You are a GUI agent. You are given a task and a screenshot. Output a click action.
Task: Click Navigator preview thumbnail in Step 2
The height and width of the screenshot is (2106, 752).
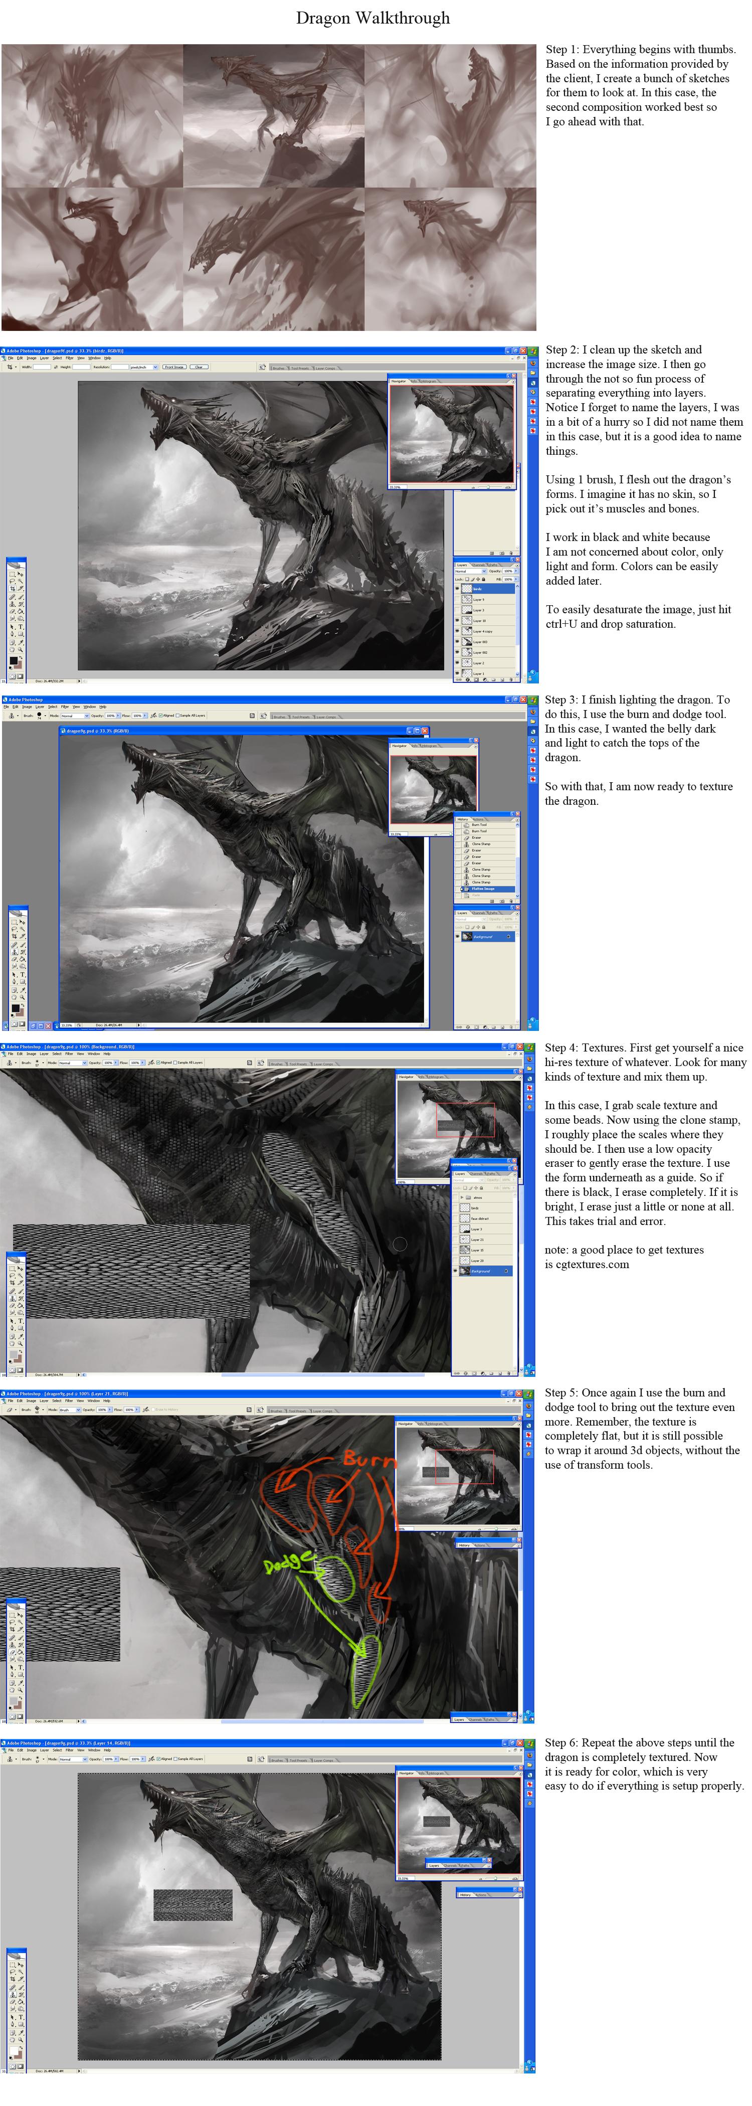[452, 433]
